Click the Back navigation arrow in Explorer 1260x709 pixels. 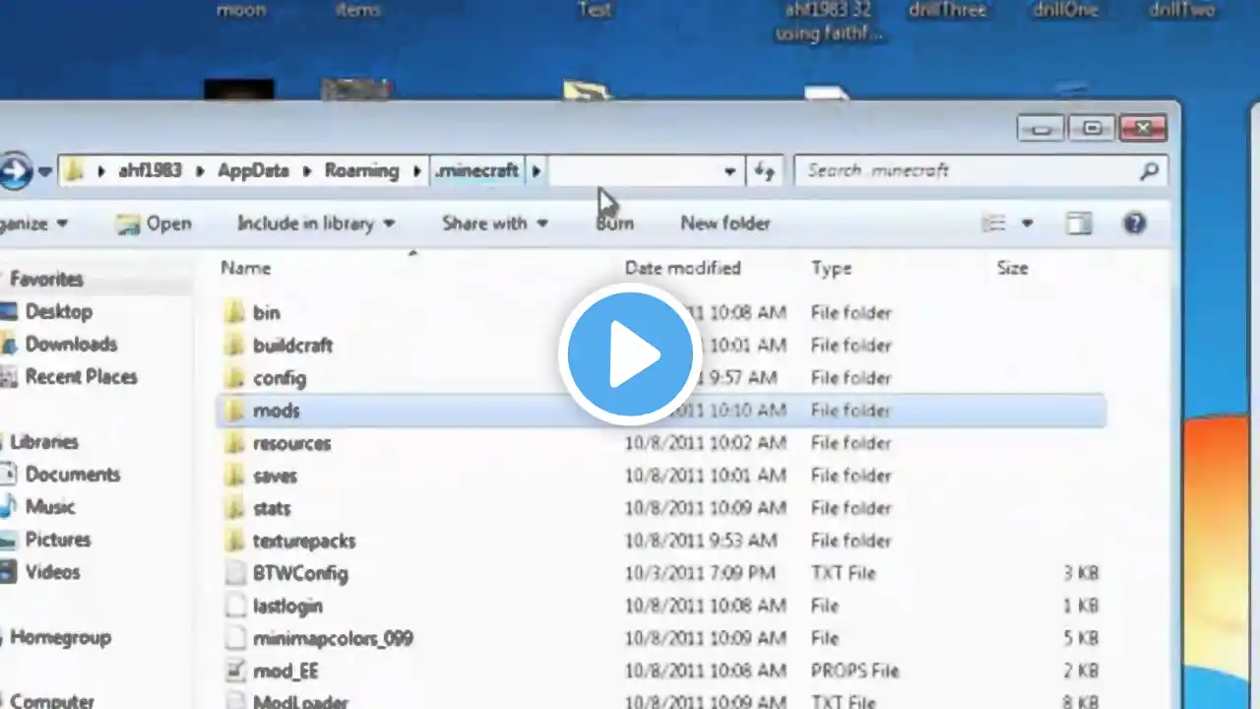pos(14,170)
